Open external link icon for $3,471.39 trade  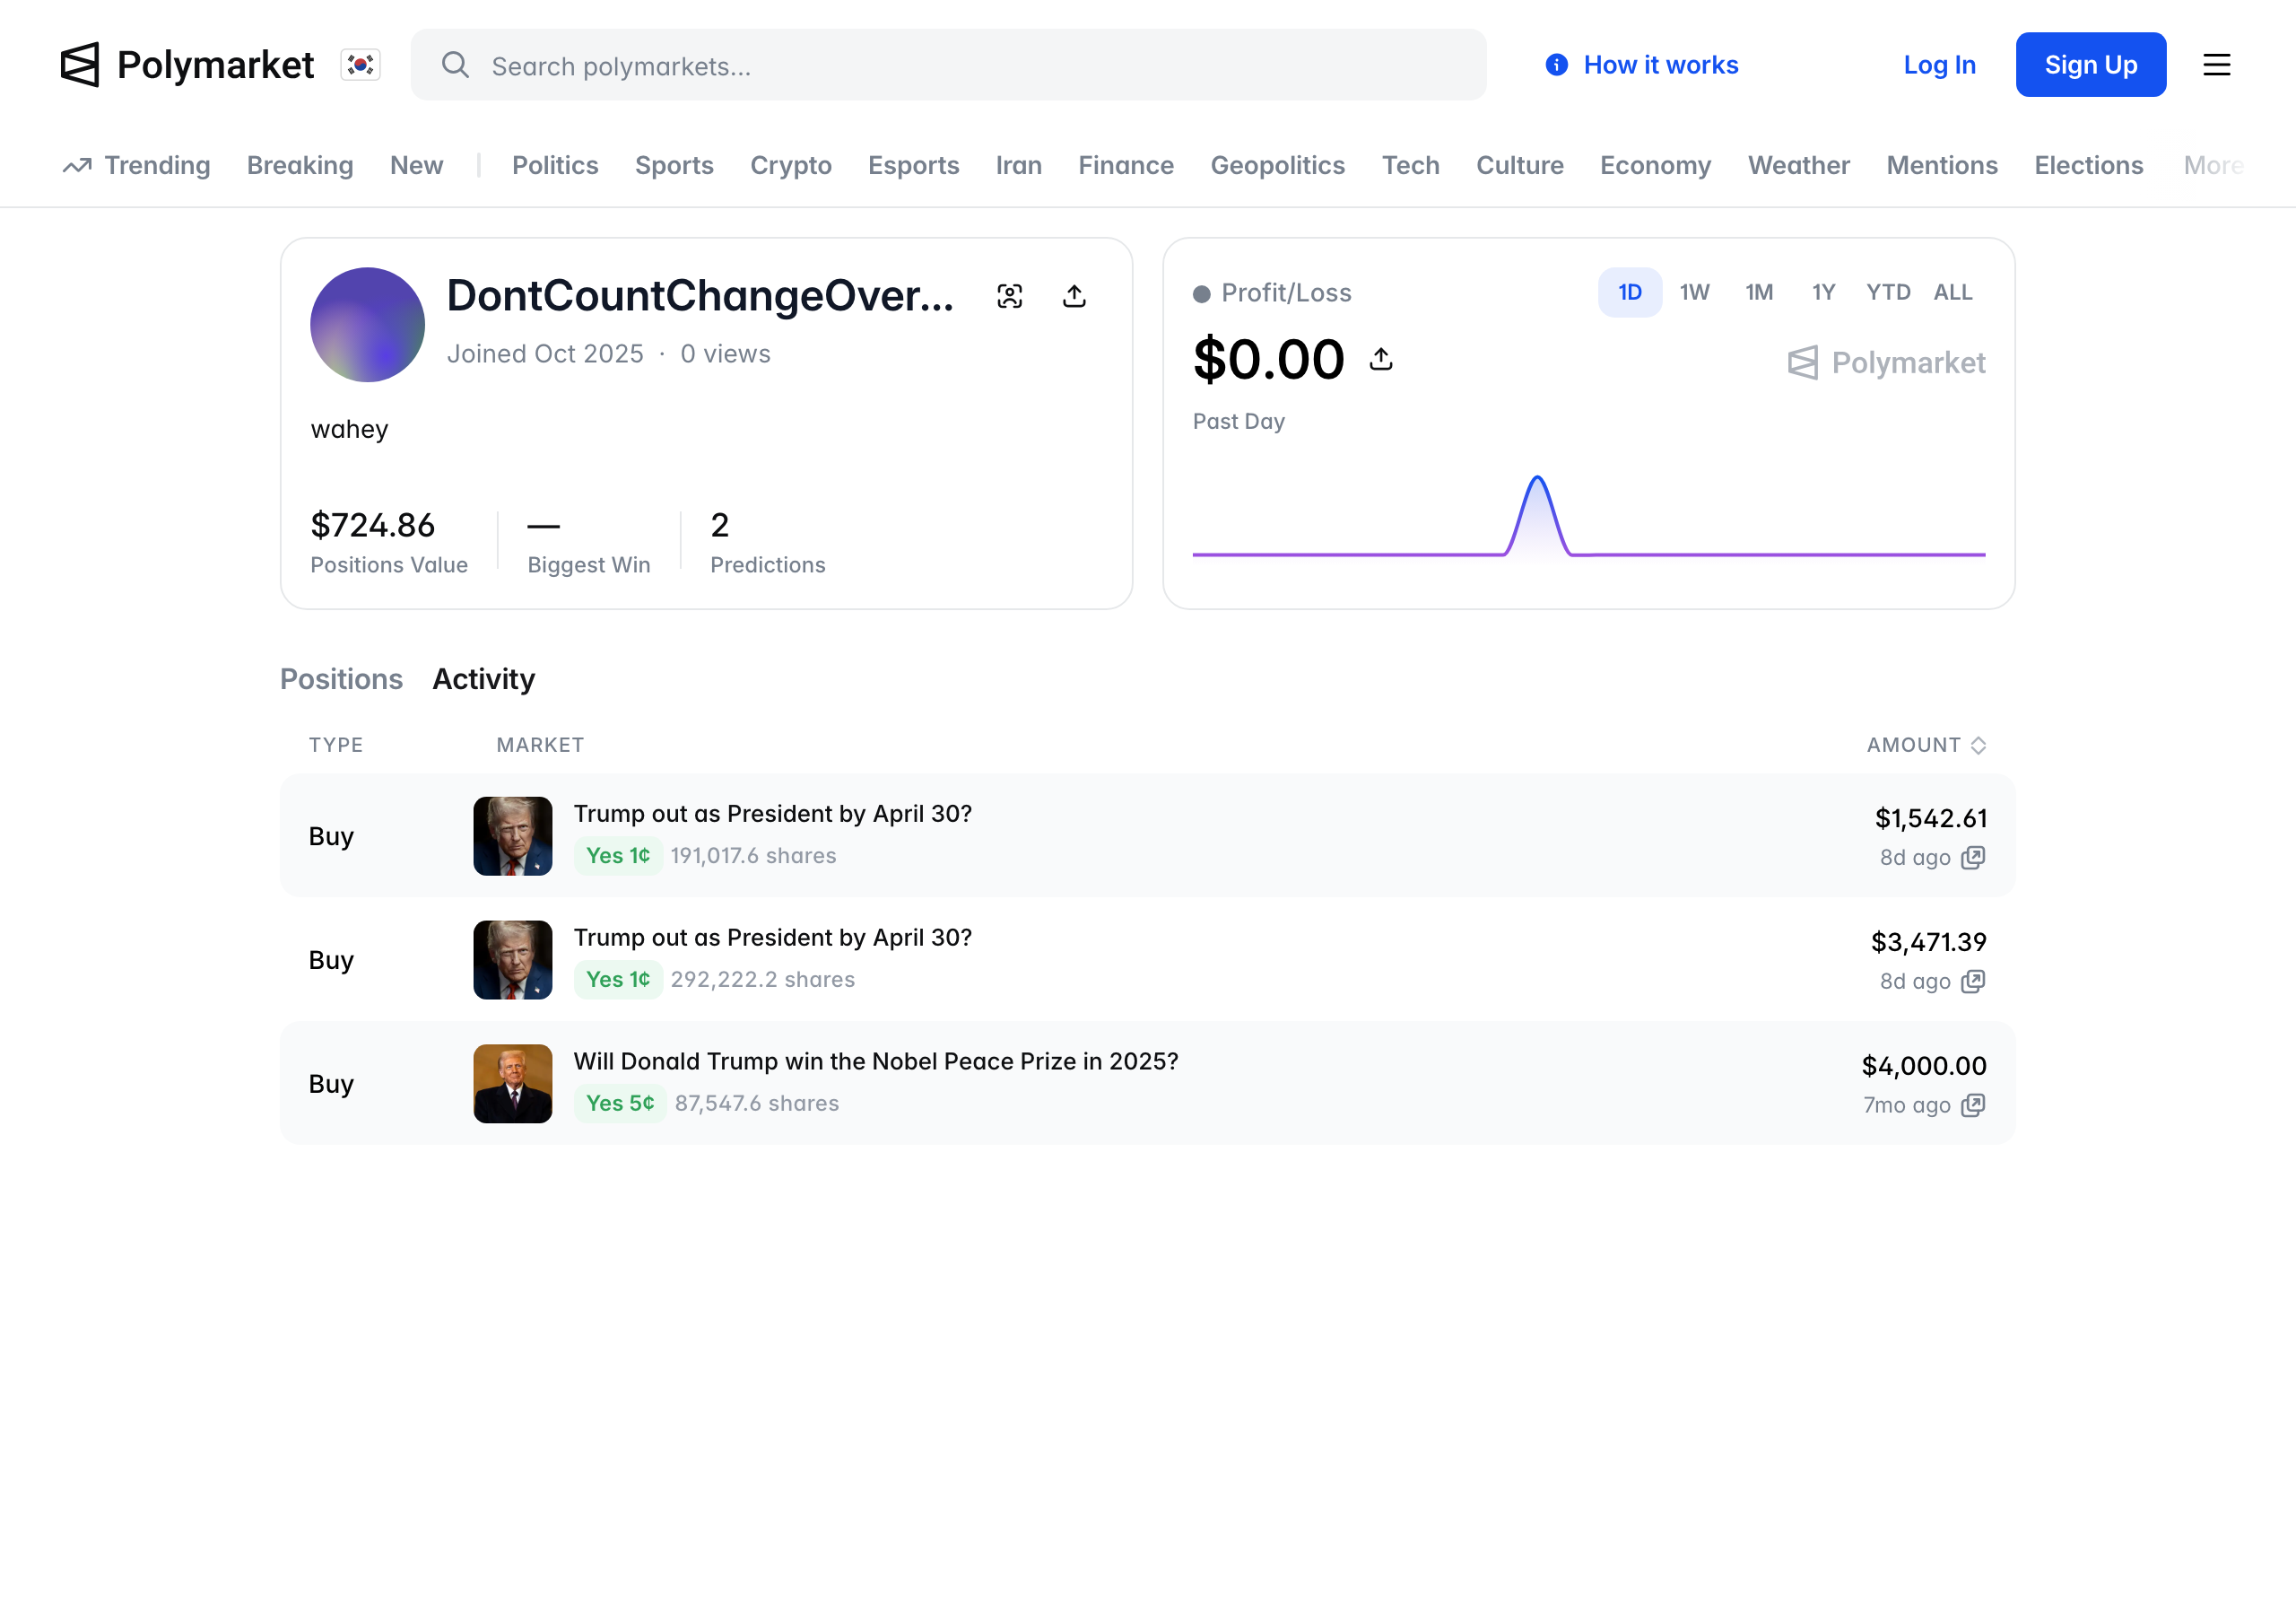[1972, 982]
